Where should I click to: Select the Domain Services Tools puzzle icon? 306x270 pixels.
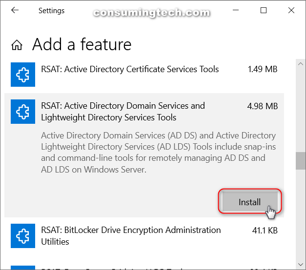[23, 112]
